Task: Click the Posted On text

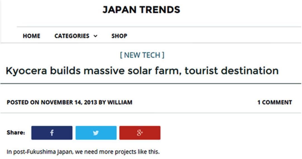Action: 23,102
